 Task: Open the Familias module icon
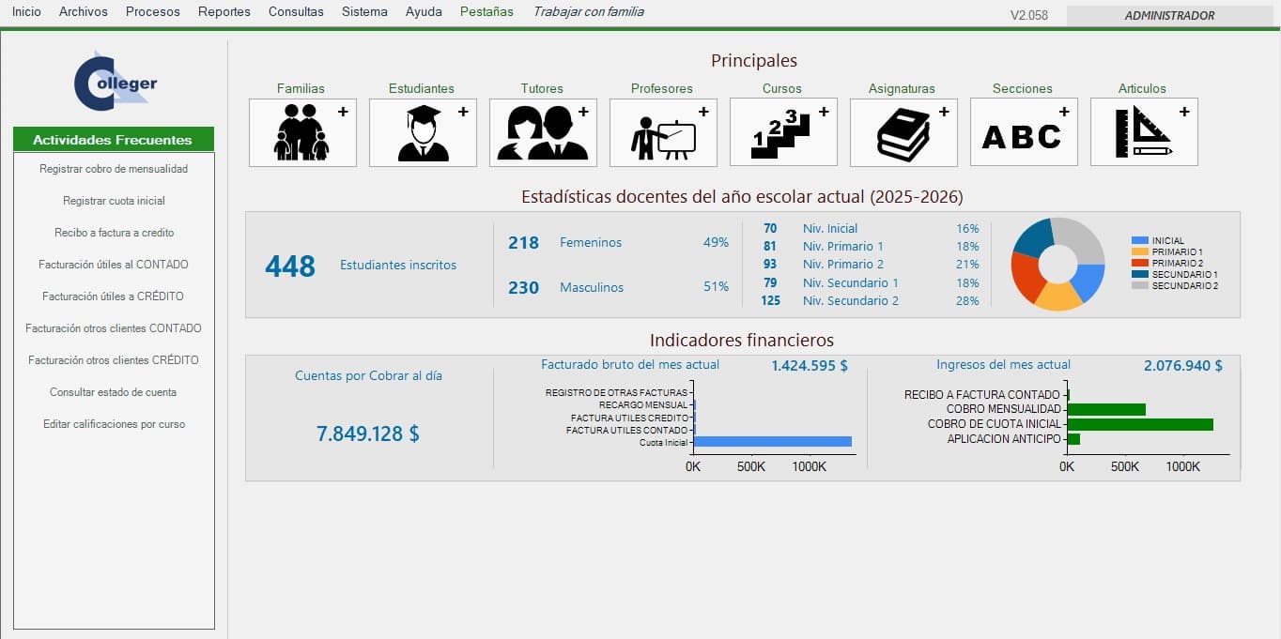click(302, 132)
